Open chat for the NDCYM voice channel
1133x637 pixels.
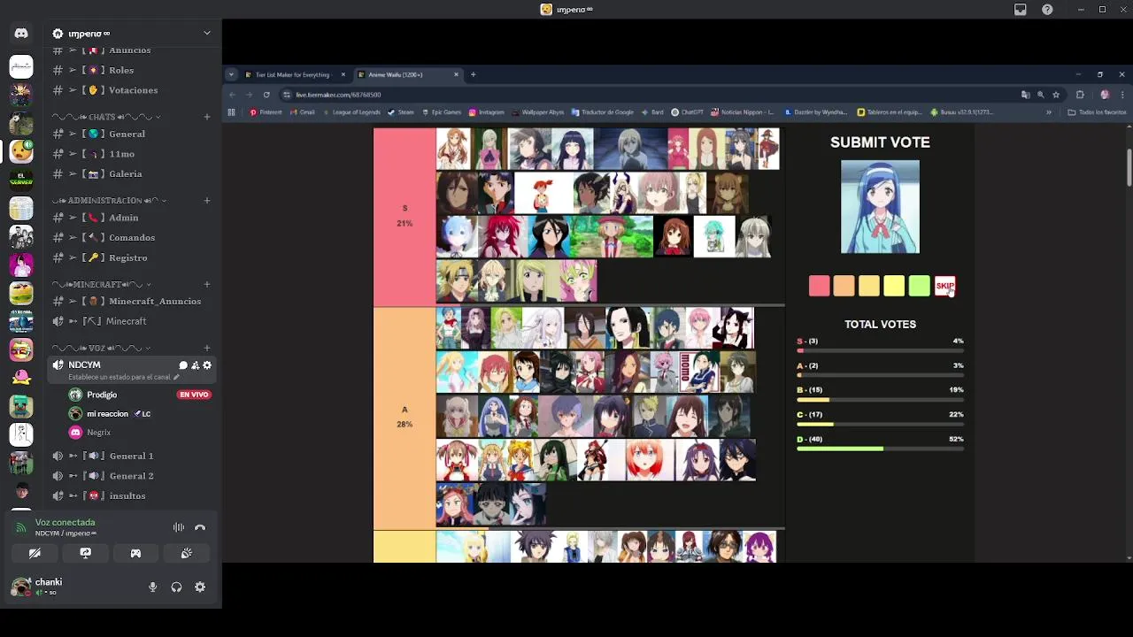pyautogui.click(x=183, y=365)
